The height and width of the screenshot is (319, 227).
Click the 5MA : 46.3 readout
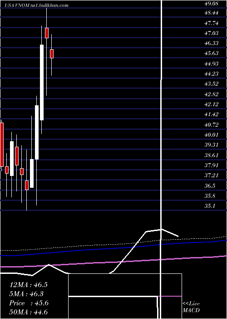pyautogui.click(x=27, y=294)
